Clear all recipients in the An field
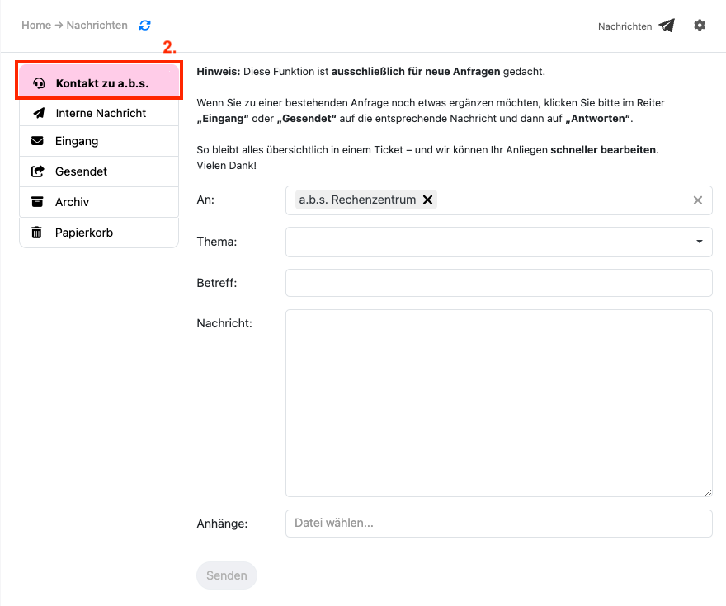Image resolution: width=726 pixels, height=606 pixels. pos(698,200)
